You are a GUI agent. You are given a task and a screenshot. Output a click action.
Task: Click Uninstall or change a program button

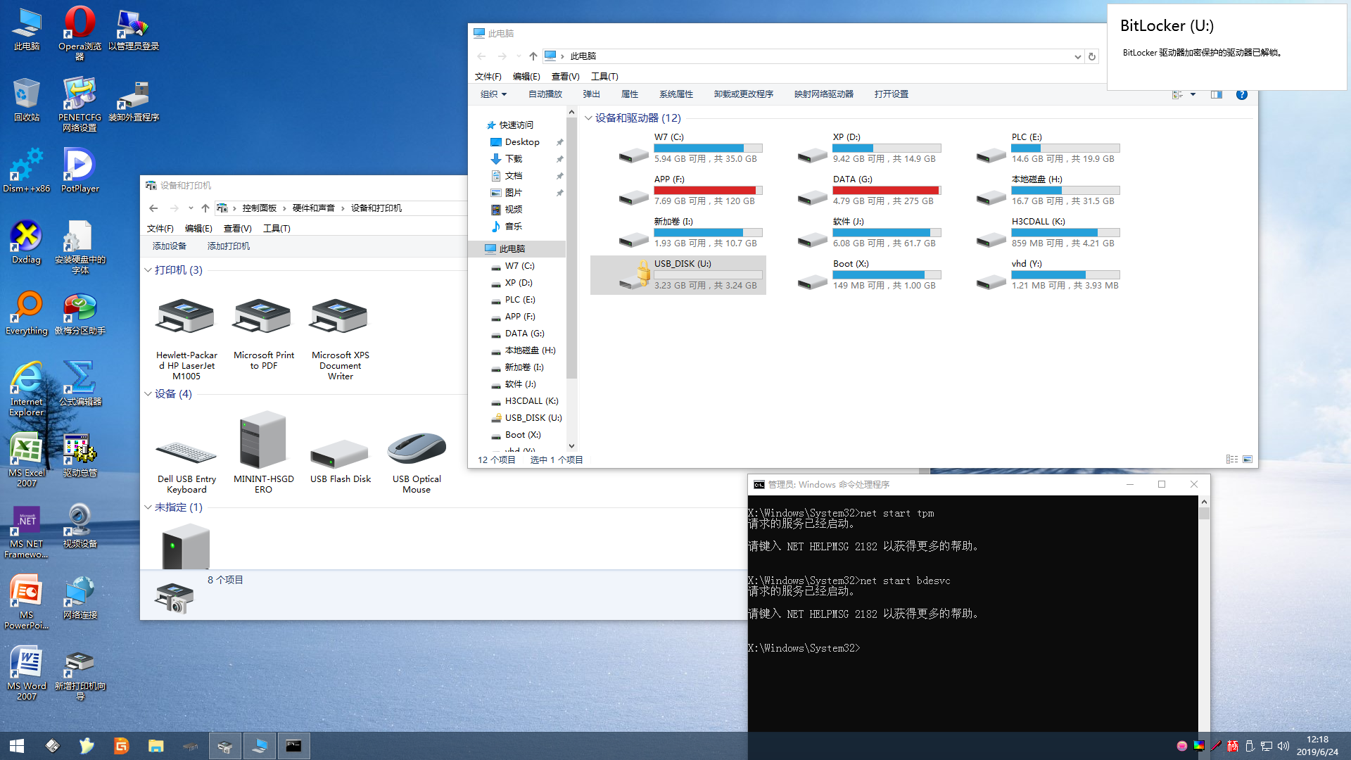pos(743,94)
